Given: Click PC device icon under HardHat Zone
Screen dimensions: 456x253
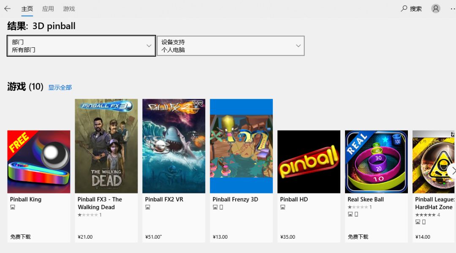Looking at the screenshot, I should click(418, 222).
